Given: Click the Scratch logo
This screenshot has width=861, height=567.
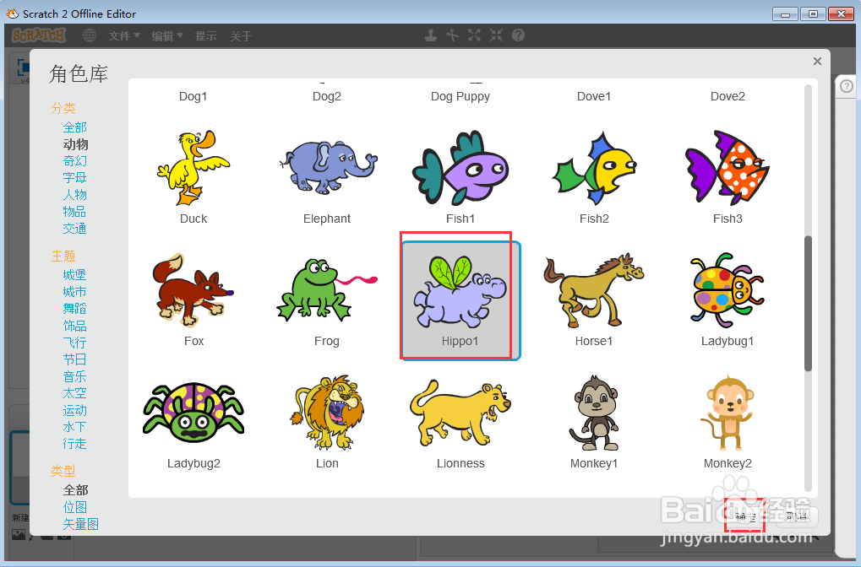Looking at the screenshot, I should pos(39,35).
